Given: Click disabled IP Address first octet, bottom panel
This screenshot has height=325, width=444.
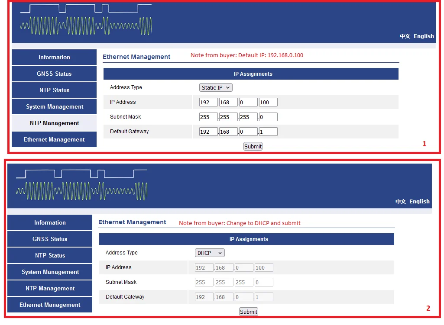Looking at the screenshot, I should (204, 267).
